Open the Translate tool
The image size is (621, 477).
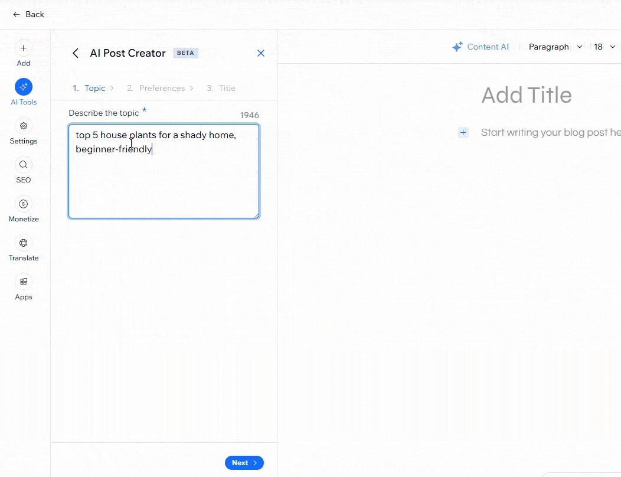pyautogui.click(x=23, y=248)
